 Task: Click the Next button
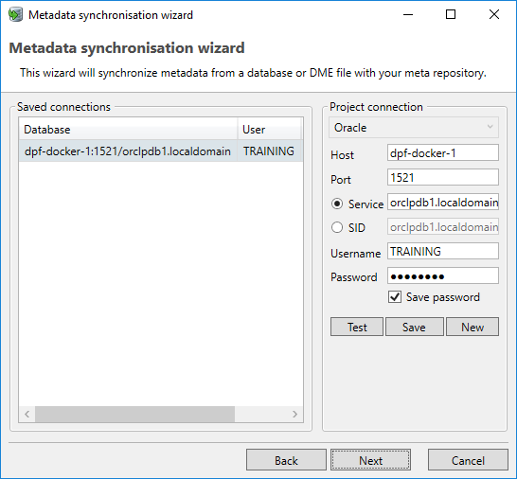point(370,460)
